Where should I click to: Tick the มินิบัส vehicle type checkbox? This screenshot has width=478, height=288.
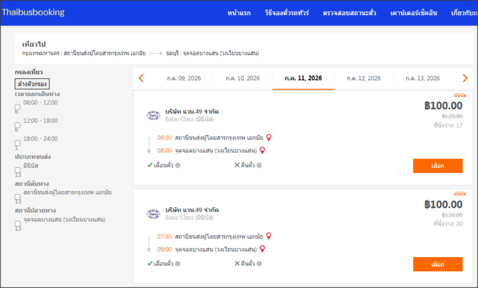click(17, 170)
